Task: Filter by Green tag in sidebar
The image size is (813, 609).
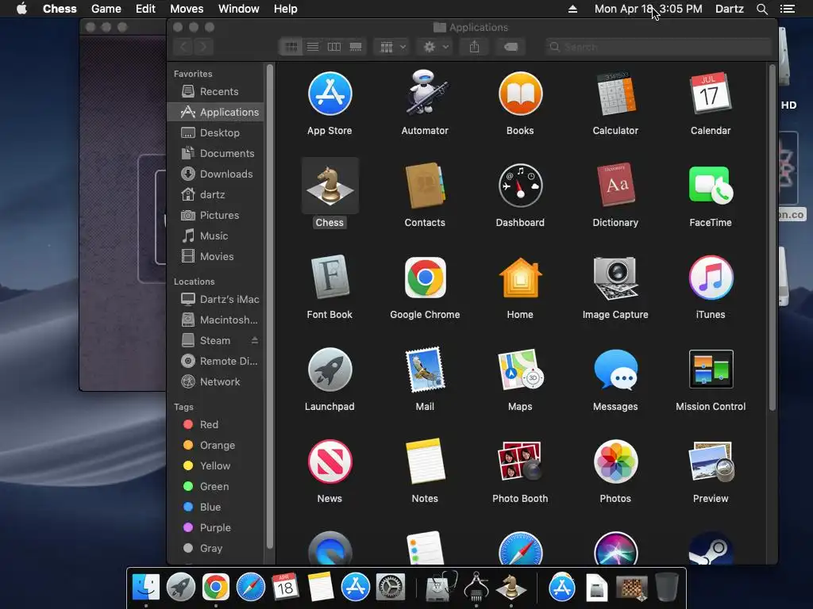Action: [x=216, y=486]
